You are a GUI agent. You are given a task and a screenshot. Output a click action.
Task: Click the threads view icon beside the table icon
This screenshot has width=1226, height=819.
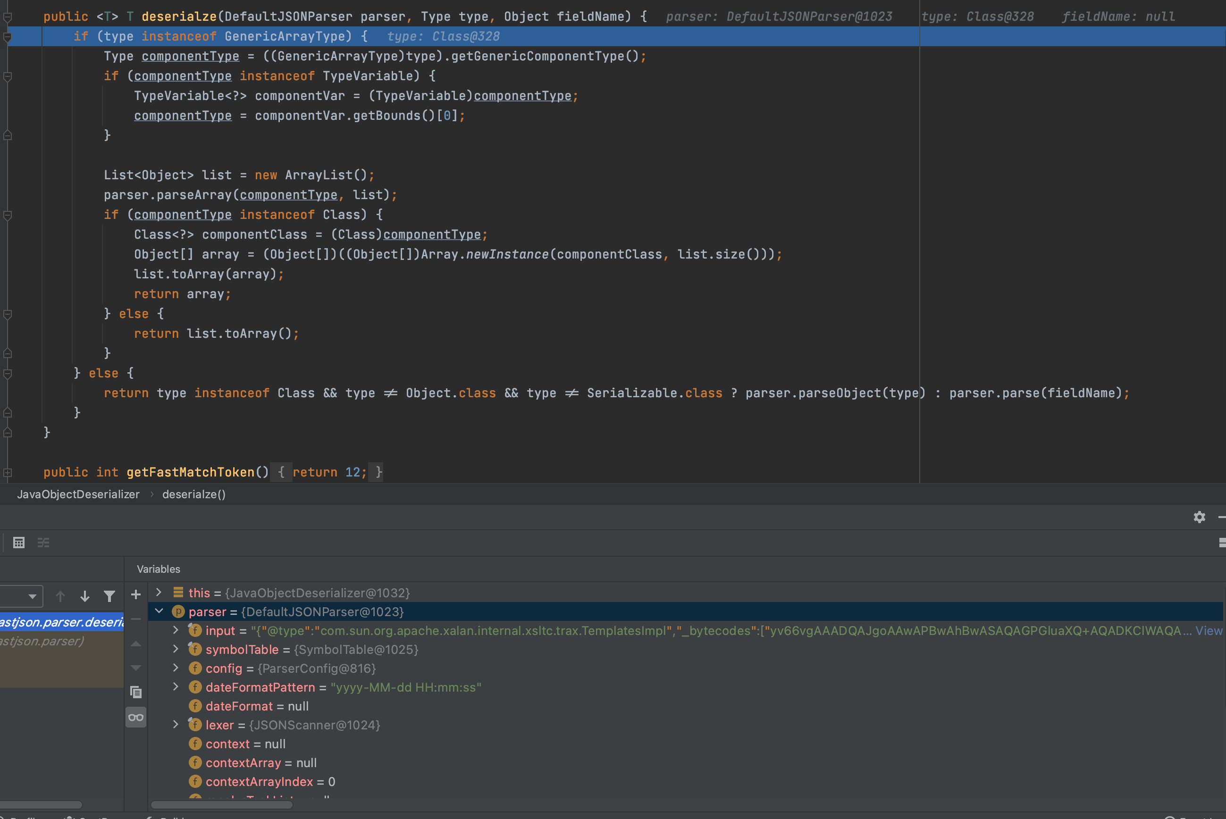click(x=43, y=543)
